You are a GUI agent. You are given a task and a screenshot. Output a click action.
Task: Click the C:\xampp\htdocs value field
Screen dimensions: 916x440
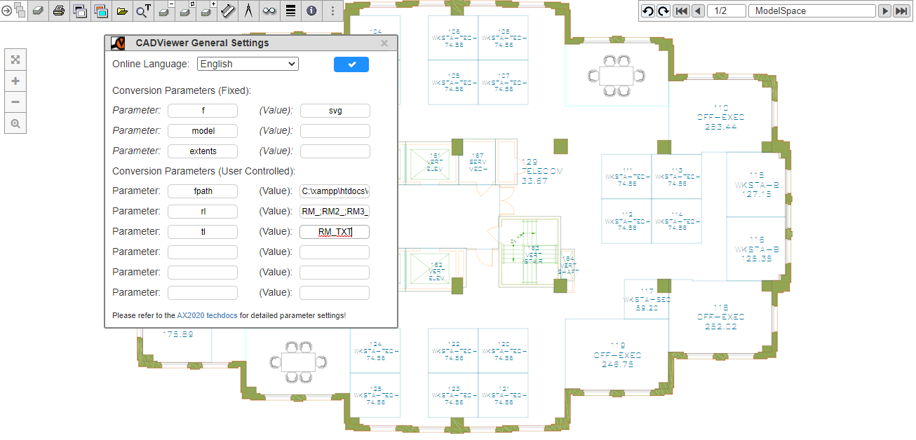335,191
